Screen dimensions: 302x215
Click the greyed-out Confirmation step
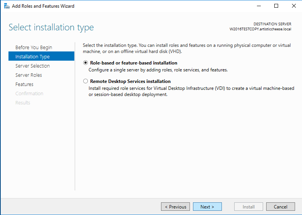pyautogui.click(x=29, y=94)
